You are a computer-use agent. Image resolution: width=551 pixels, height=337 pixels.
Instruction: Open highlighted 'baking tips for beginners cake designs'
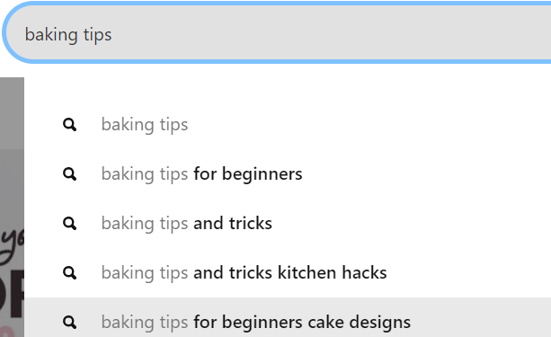coord(288,317)
